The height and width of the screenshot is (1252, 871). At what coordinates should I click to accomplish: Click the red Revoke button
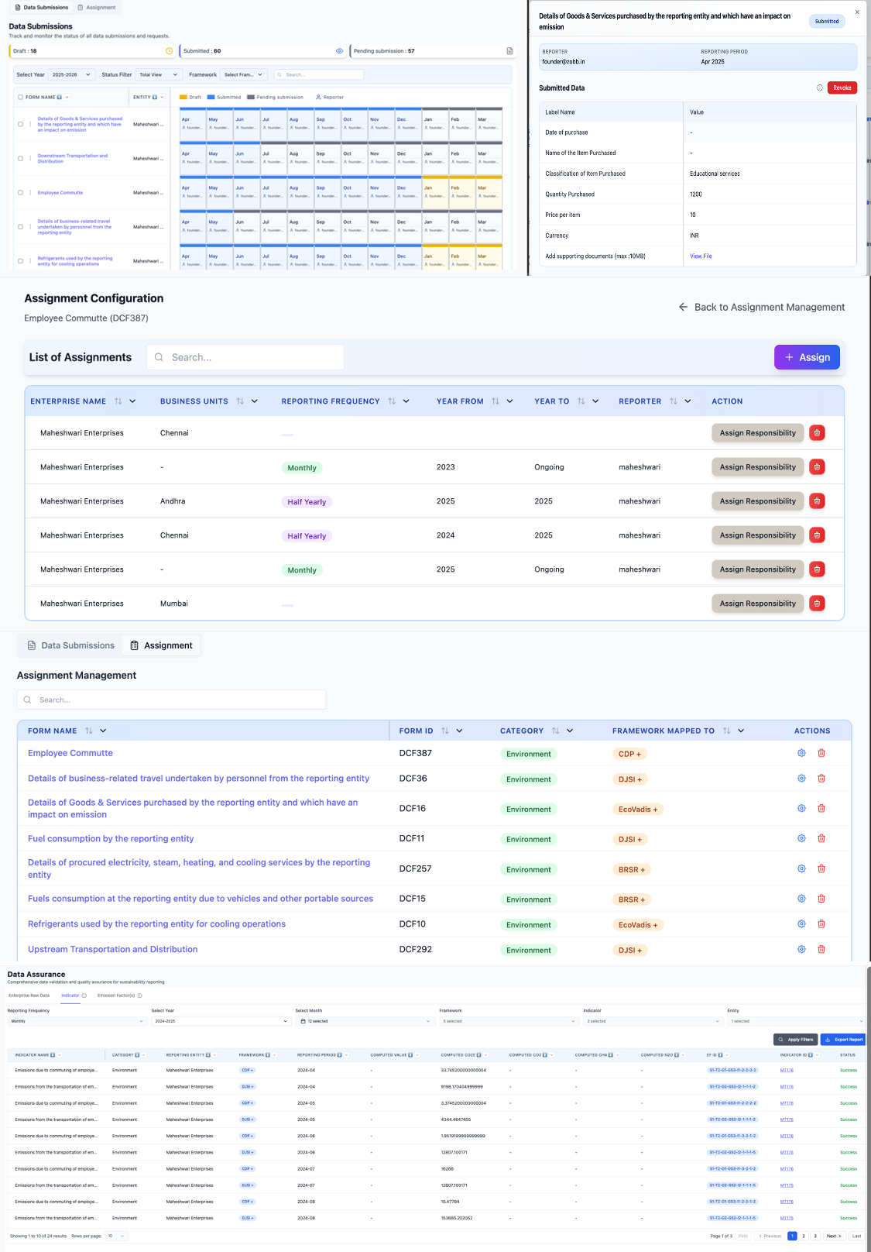coord(842,88)
